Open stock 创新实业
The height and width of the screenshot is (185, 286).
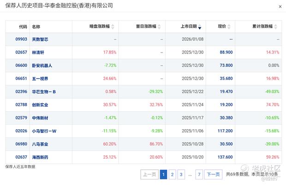[40, 105]
